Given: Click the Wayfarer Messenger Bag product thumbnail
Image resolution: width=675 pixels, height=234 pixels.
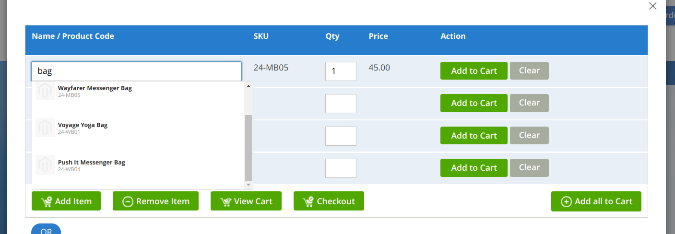Looking at the screenshot, I should (45, 91).
